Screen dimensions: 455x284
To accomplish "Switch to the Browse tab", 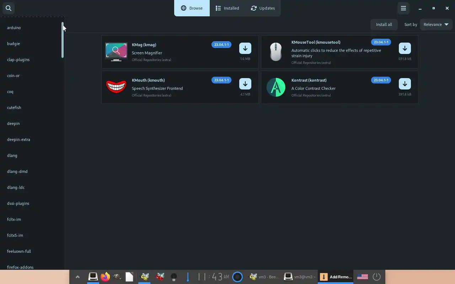I will click(192, 8).
